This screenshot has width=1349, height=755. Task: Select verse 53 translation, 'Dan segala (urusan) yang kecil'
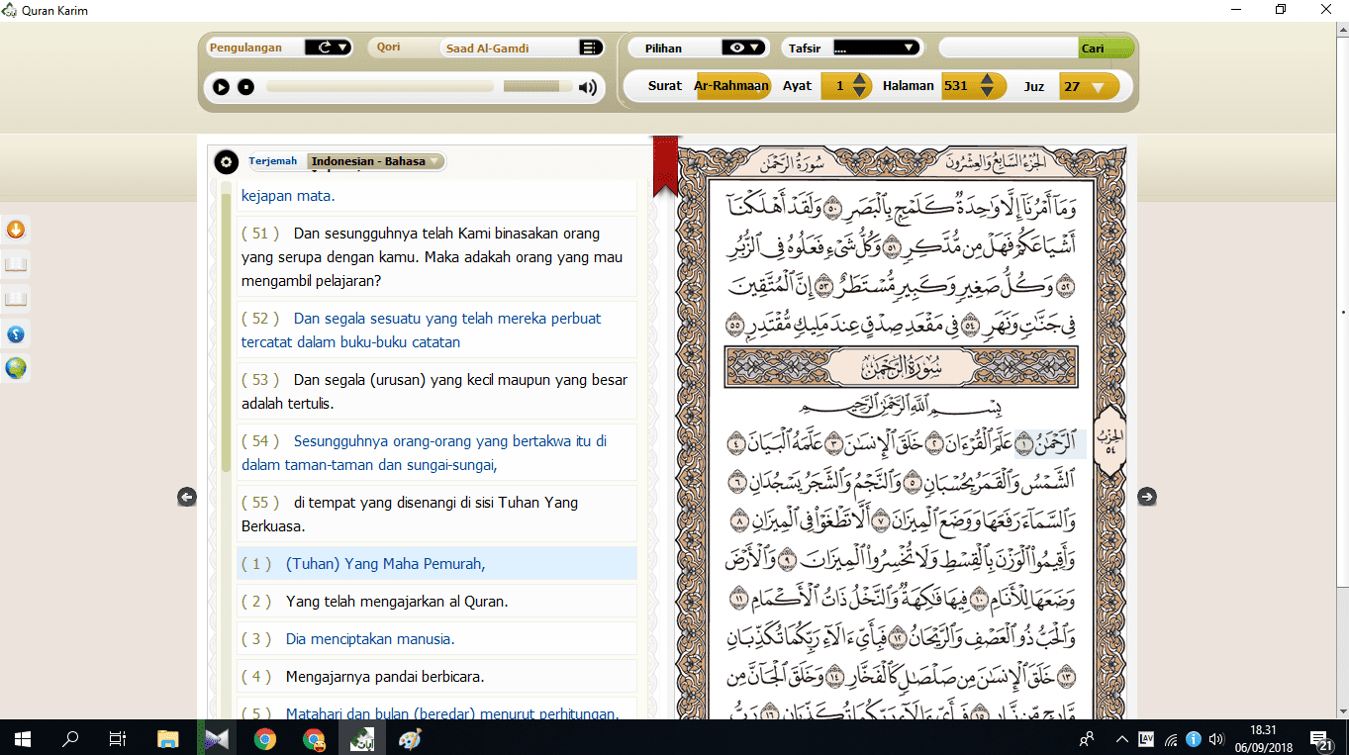click(436, 392)
